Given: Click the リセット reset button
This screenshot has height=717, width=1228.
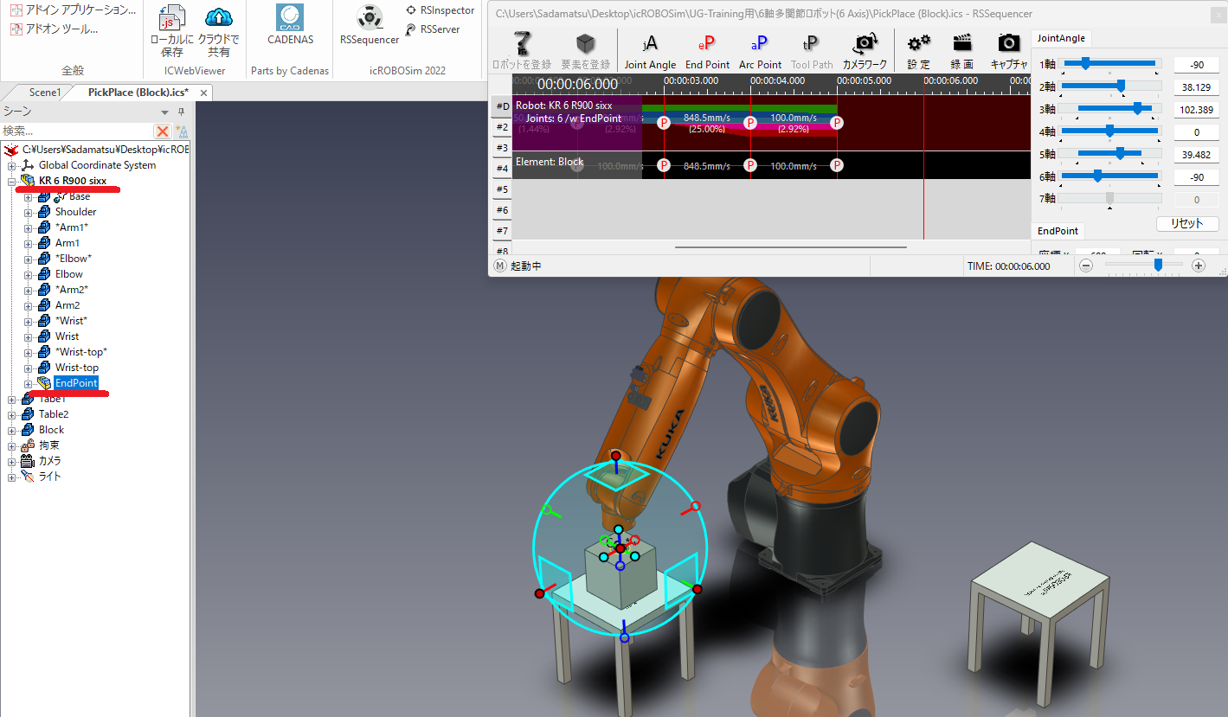Looking at the screenshot, I should [1186, 223].
